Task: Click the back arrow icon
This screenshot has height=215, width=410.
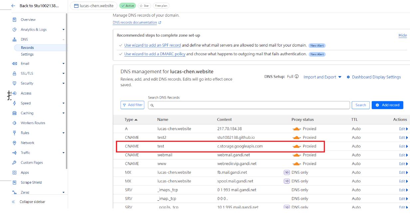Action: [13, 6]
